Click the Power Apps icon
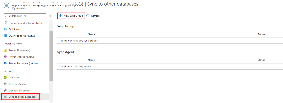The width and height of the screenshot is (283, 103). [5, 57]
